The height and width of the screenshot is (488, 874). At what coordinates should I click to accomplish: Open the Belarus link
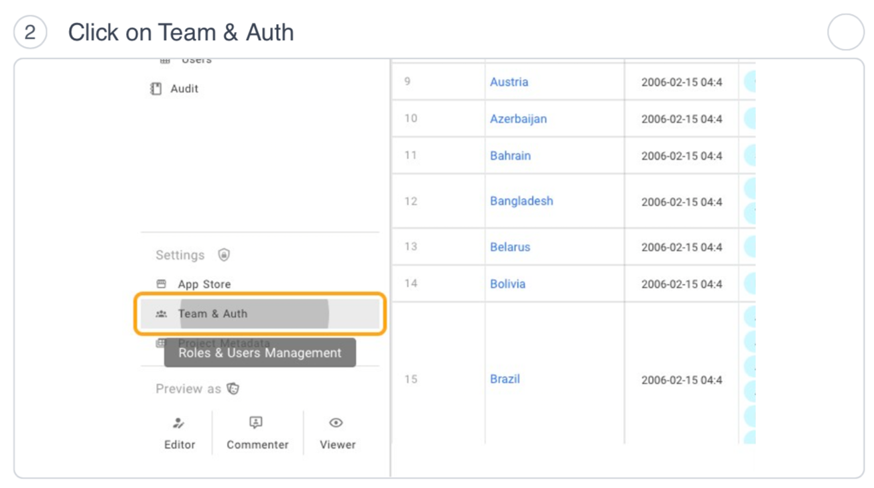(510, 247)
